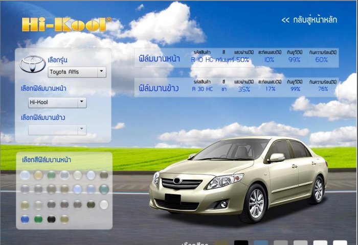Screen dimensions: 358x245
Task: Pick the bright blue swatch, bottom row
Action: coord(25,219)
